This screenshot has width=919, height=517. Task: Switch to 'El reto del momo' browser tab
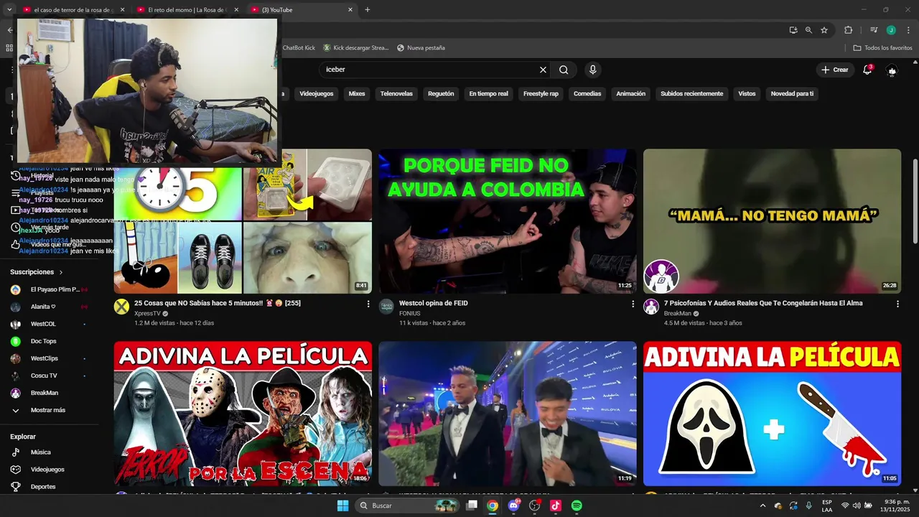tap(187, 10)
